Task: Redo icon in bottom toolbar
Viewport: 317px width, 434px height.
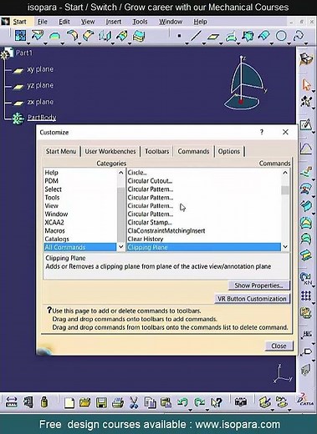Action: (x=199, y=402)
